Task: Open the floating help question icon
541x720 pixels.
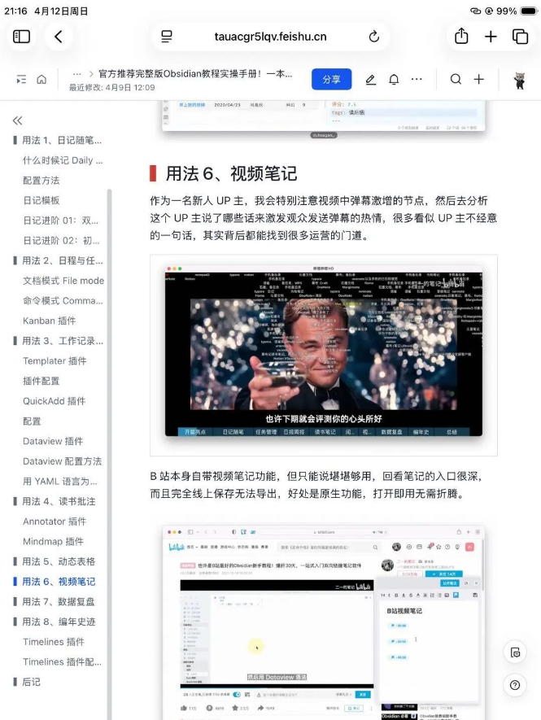Action: 515,685
